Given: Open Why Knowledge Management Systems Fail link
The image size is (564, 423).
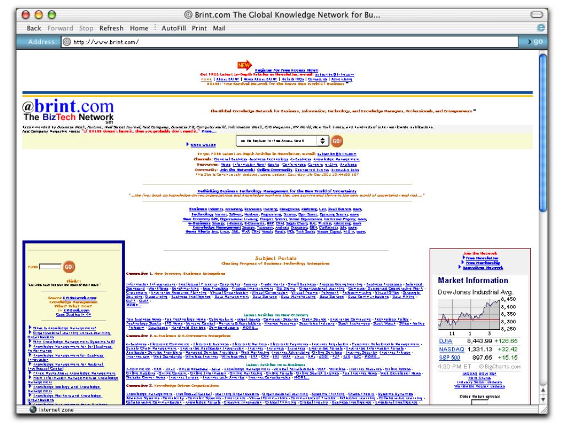Looking at the screenshot, I should (x=74, y=341).
